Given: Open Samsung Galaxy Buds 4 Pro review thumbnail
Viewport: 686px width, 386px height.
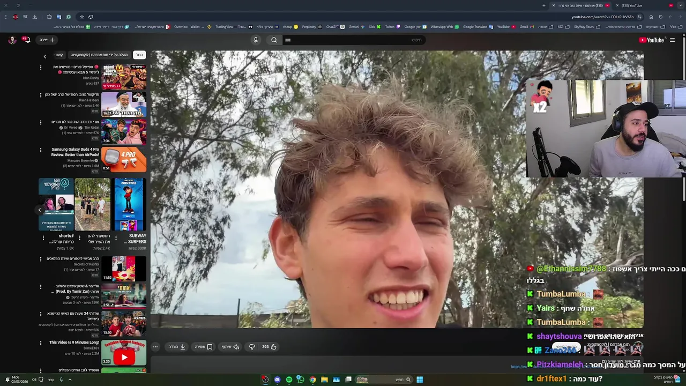Looking at the screenshot, I should click(124, 160).
